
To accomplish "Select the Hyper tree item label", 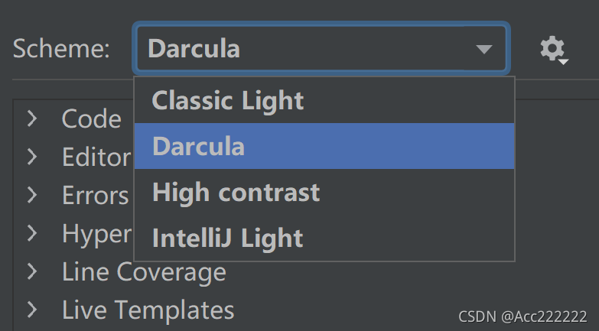I will click(96, 234).
